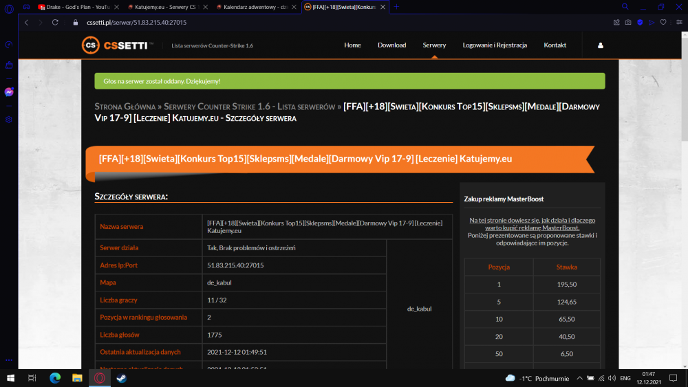Click the Pozycja column header
The image size is (688, 387).
(499, 267)
